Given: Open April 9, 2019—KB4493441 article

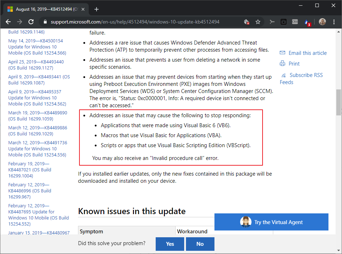Looking at the screenshot, I should click(x=39, y=80).
